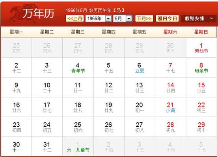Open the year dropdown arrow next to 1966年
This screenshot has width=218, height=157.
pos(108,18)
